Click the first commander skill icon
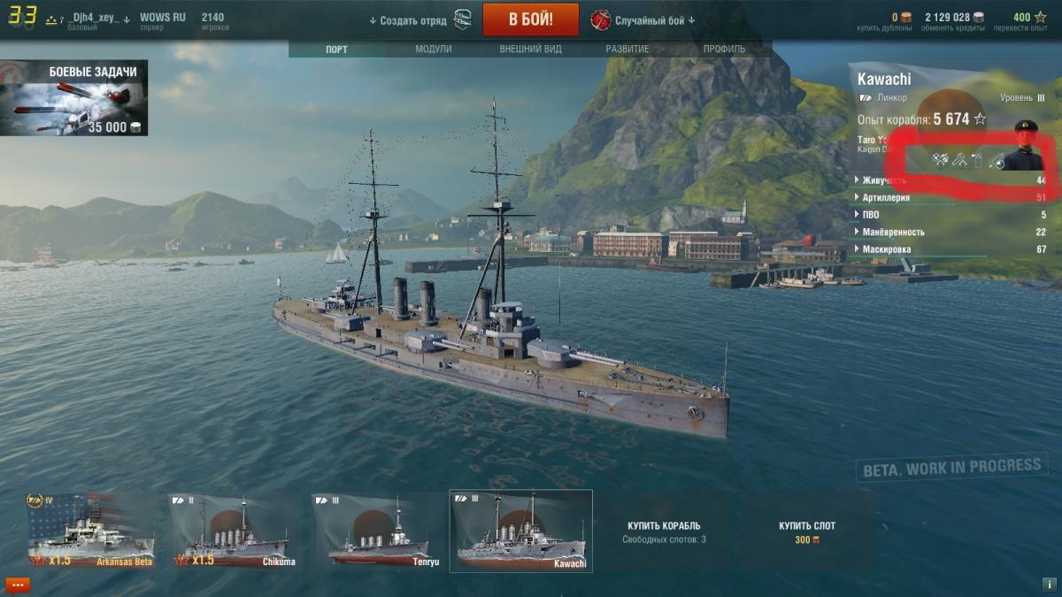This screenshot has height=597, width=1062. (940, 160)
